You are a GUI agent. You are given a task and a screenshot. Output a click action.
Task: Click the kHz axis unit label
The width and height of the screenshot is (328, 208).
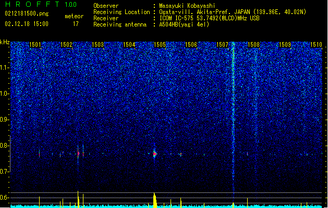click(x=5, y=42)
